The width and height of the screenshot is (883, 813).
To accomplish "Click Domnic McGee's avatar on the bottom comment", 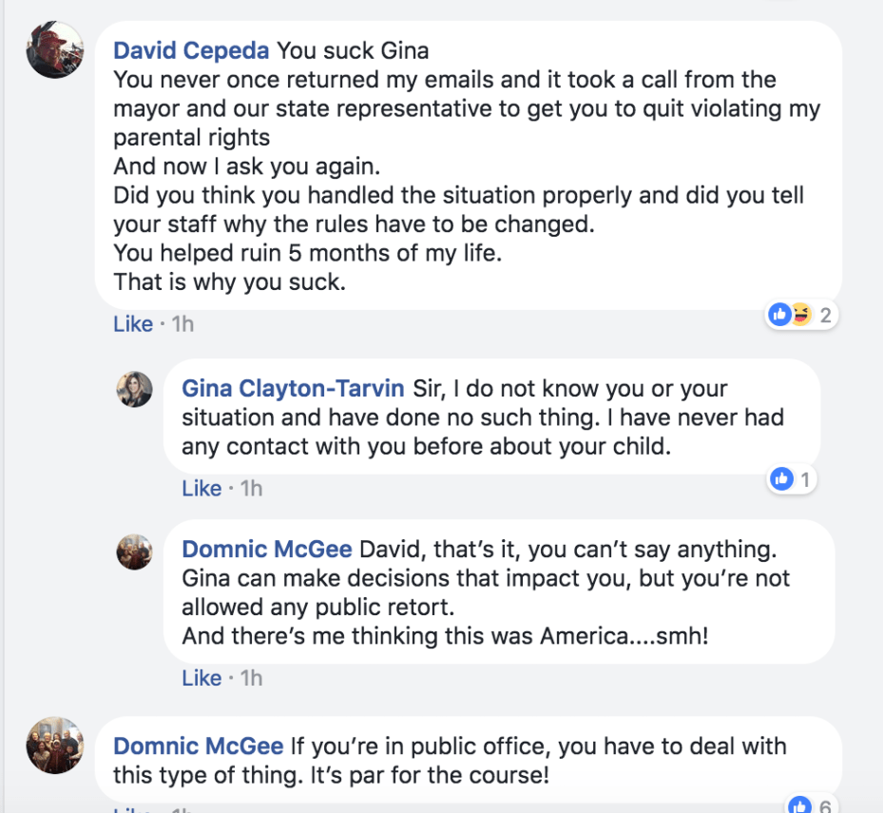I will (x=54, y=745).
